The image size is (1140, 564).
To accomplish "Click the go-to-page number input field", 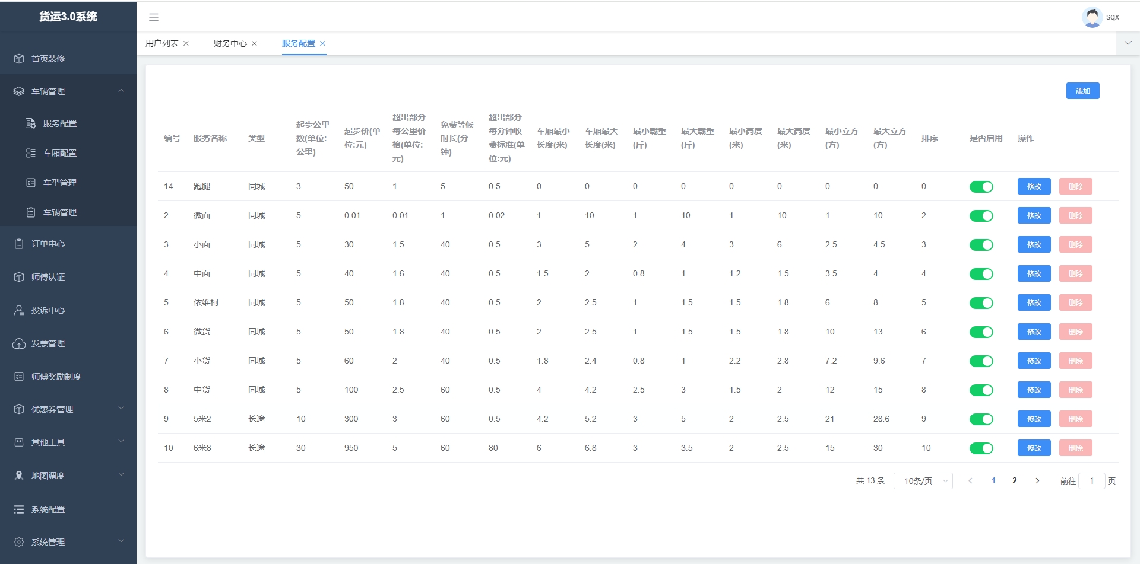I will click(x=1092, y=481).
